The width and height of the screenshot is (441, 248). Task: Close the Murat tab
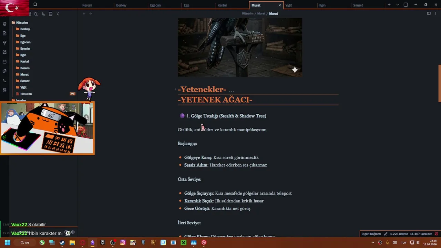(x=279, y=5)
